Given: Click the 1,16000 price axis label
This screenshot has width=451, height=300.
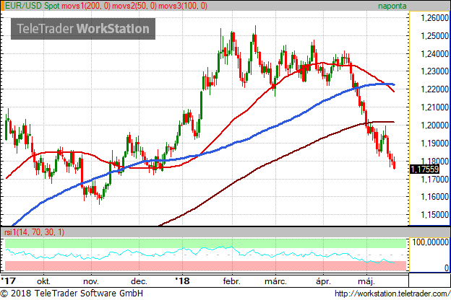Looking at the screenshot, I should point(434,197).
